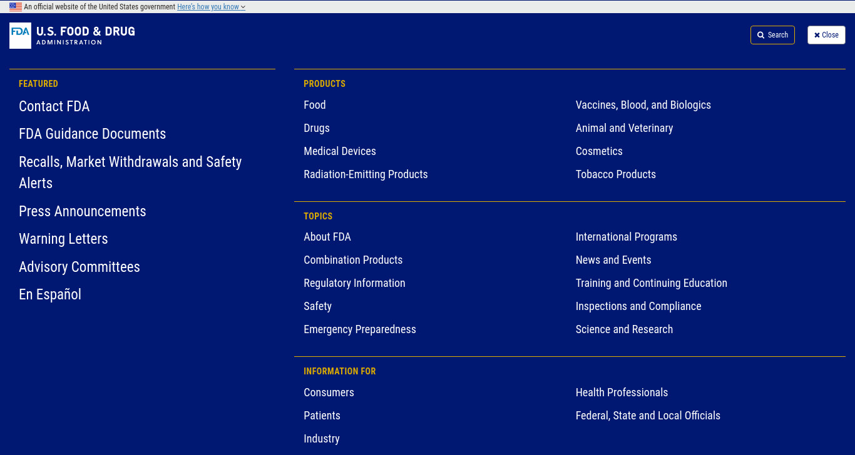Open information for Industry
855x455 pixels.
[x=322, y=439]
